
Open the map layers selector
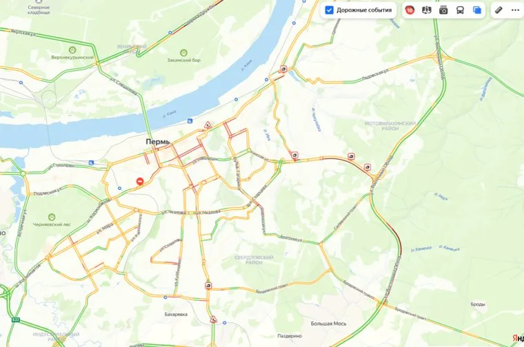pos(477,10)
